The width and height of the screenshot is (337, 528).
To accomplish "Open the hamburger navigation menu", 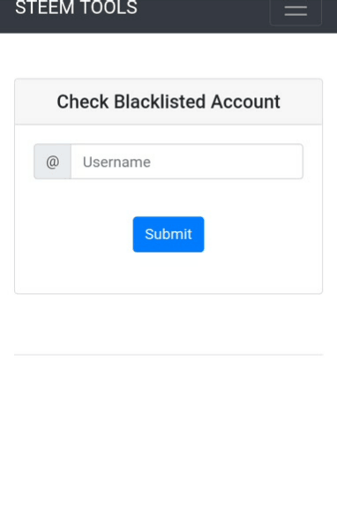I will point(296,11).
